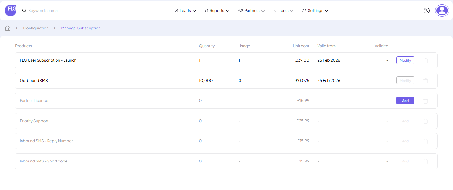The width and height of the screenshot is (453, 190).
Task: Navigate to Configuration via breadcrumb
Action: coord(36,28)
